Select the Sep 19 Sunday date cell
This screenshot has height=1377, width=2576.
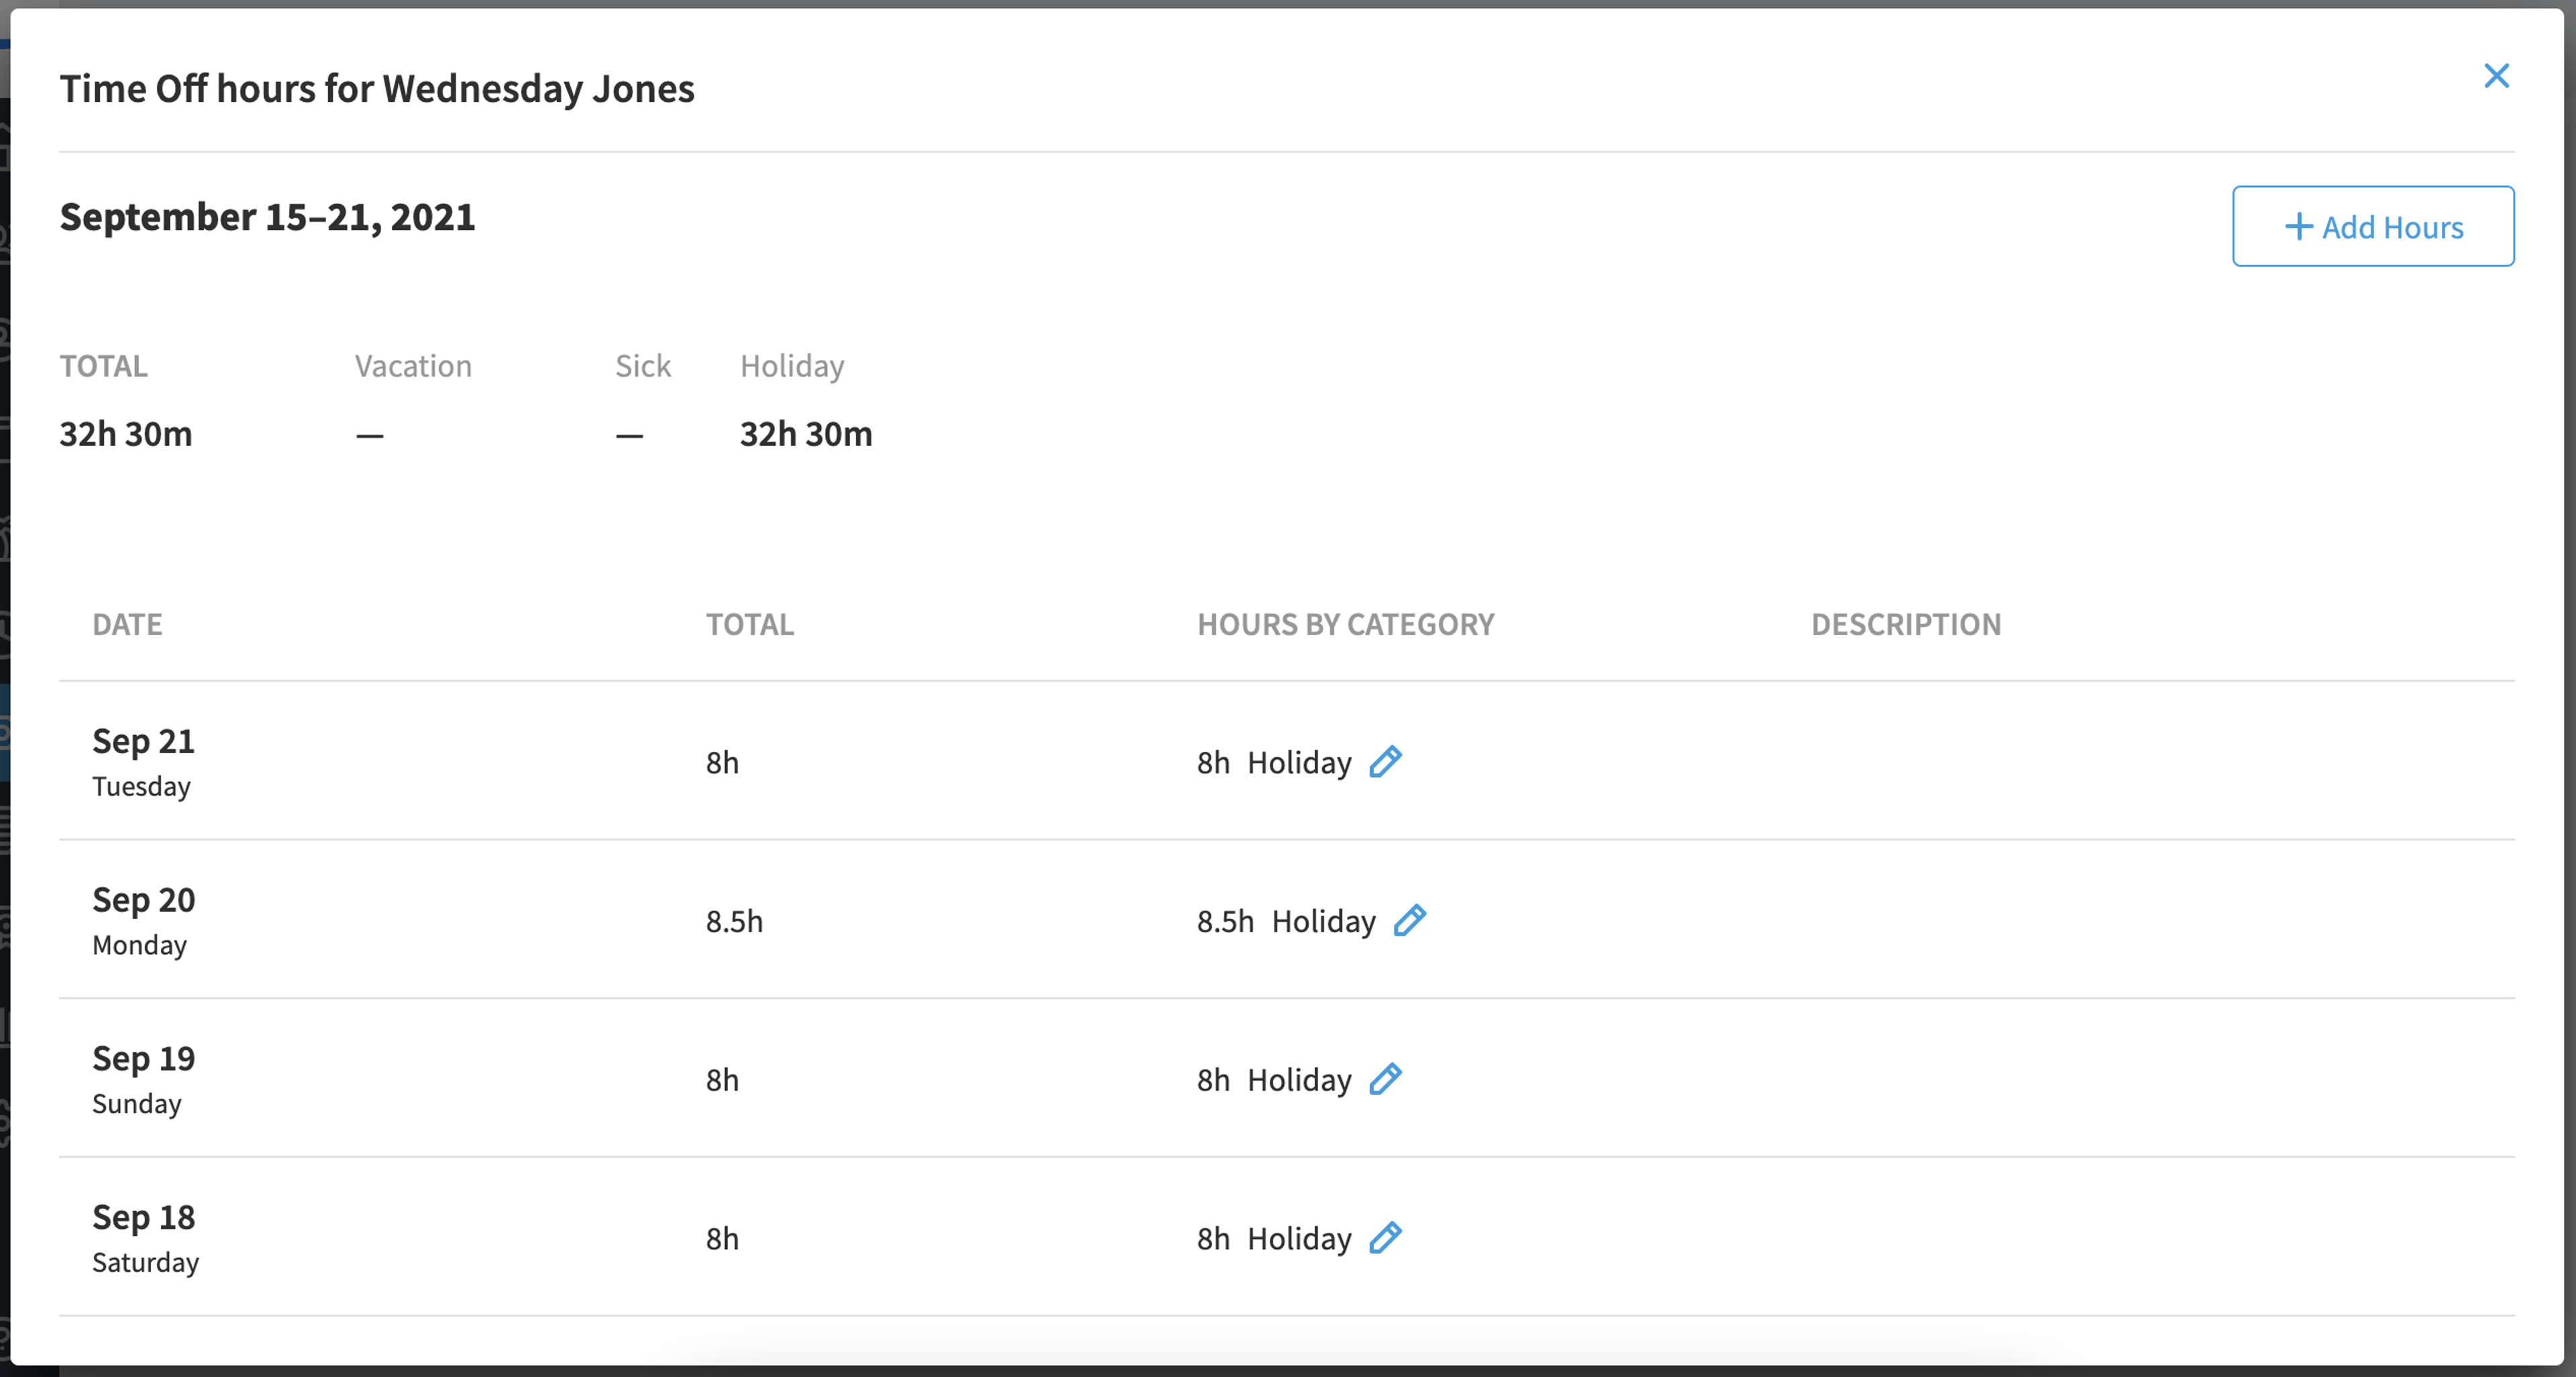coord(143,1079)
